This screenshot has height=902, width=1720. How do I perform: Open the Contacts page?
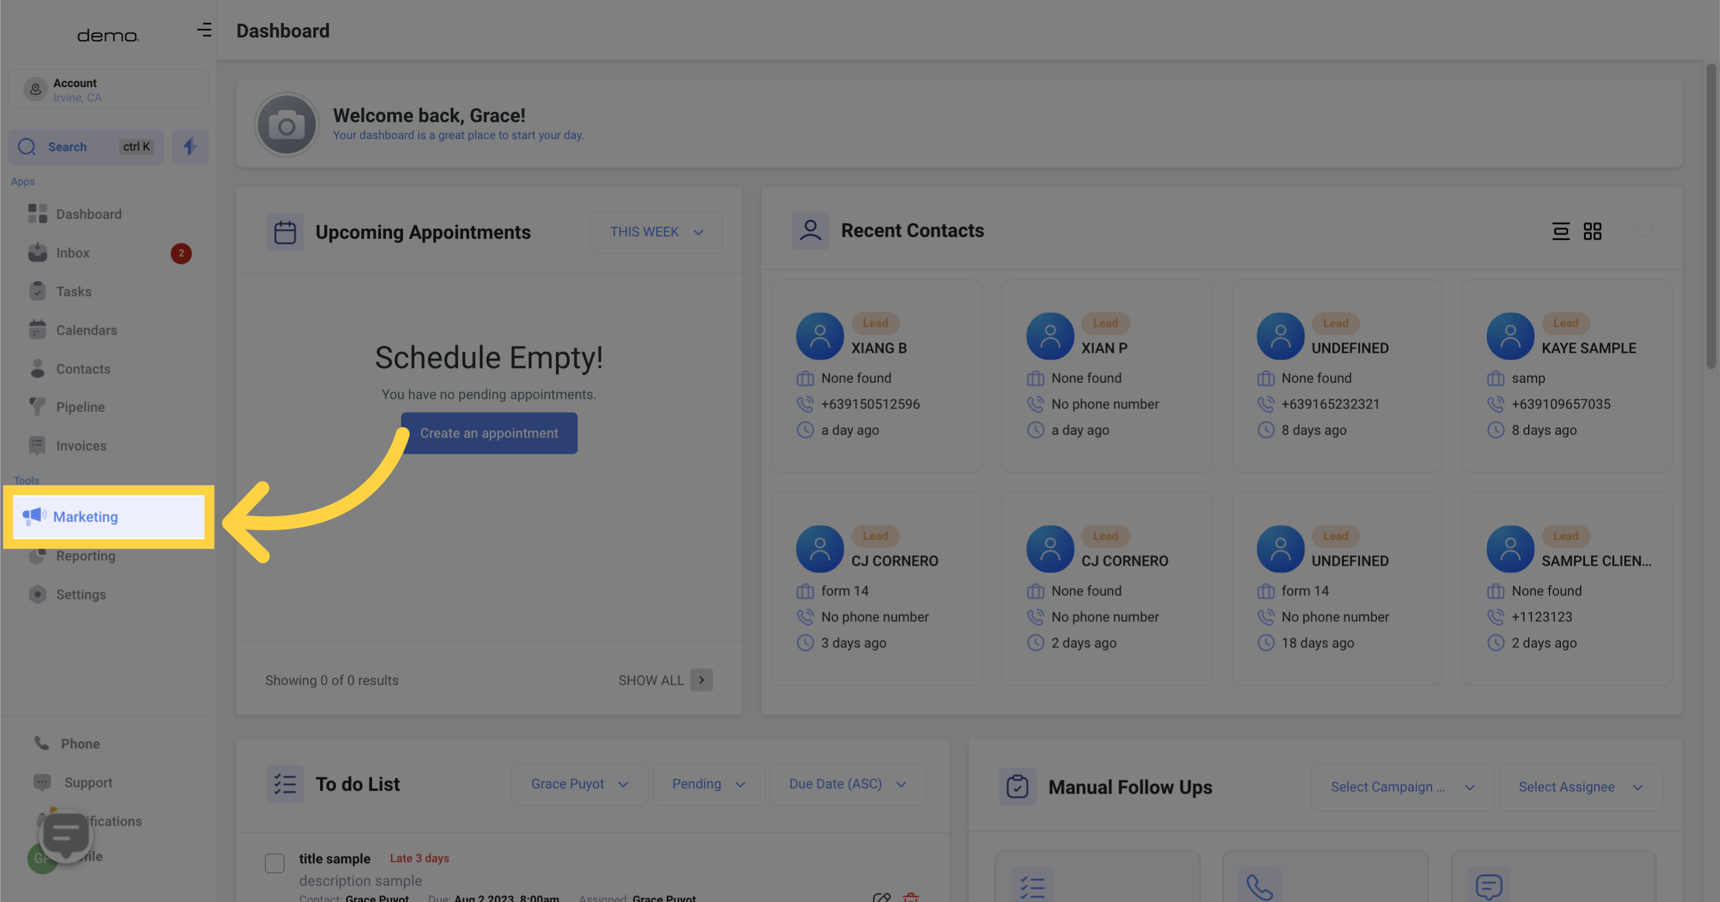tap(83, 369)
